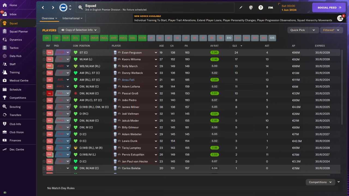Viewport: 349px width, 196px height.
Task: Open the FM menu
Action: point(270,8)
